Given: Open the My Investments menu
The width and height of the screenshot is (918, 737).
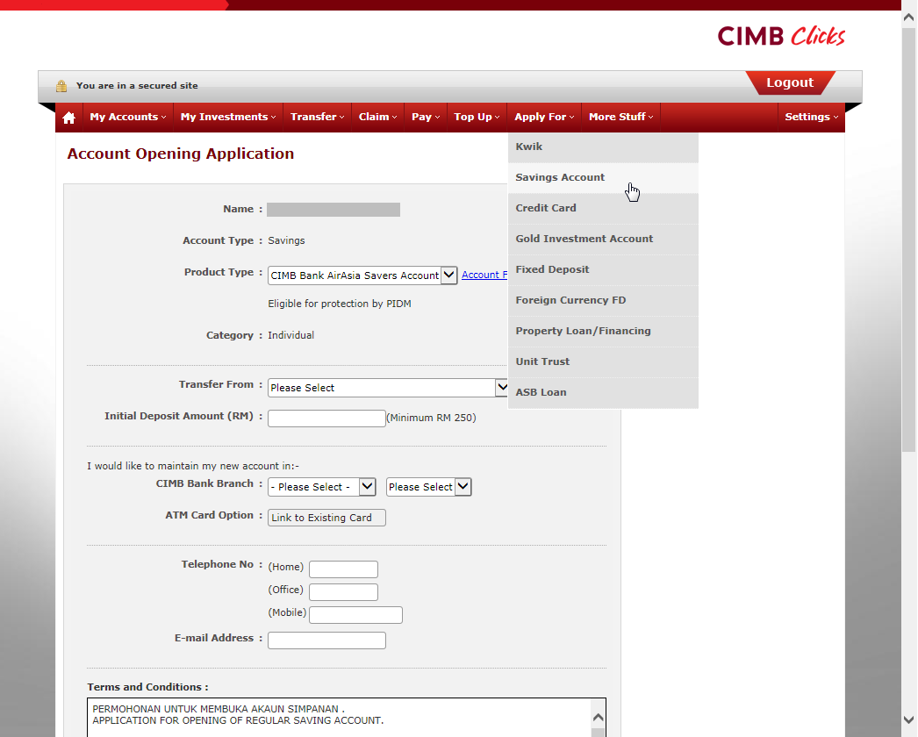Looking at the screenshot, I should (227, 117).
